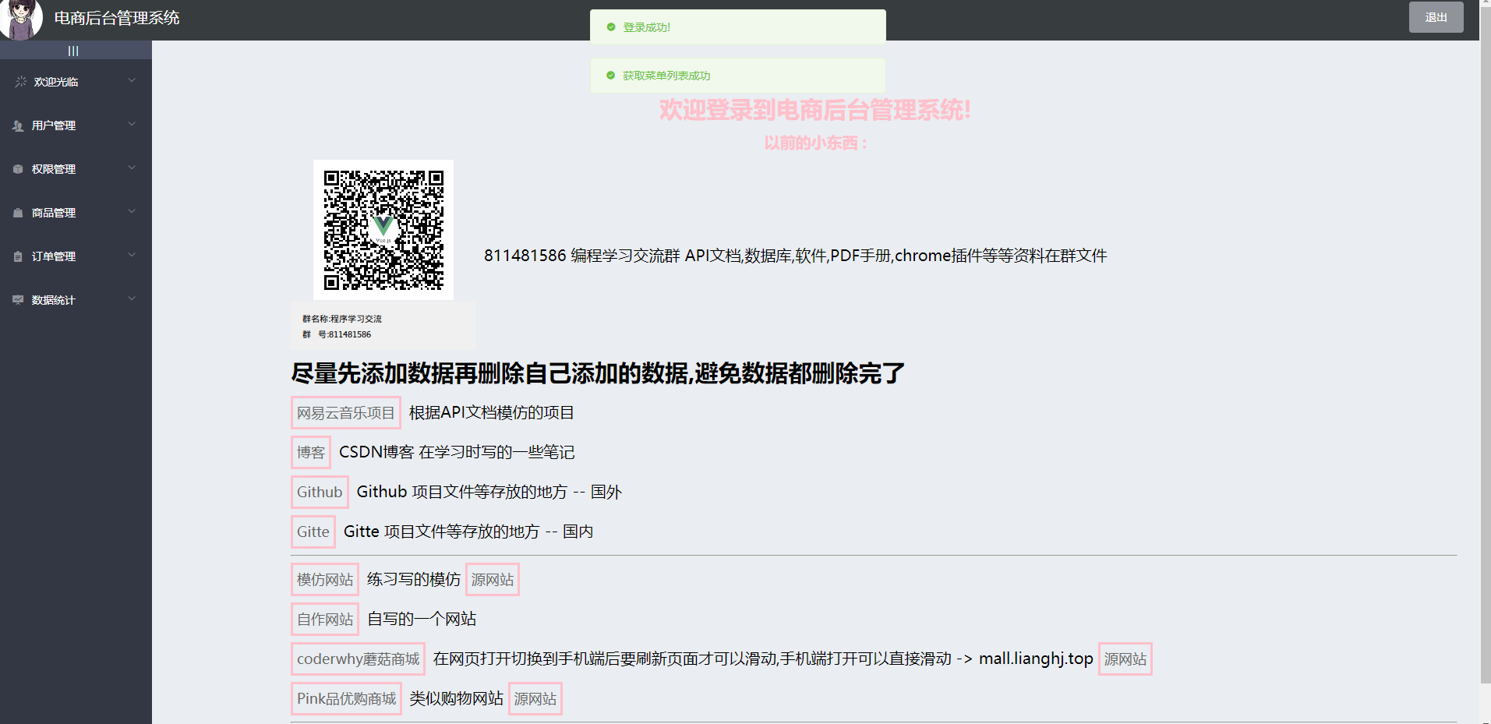Click the CSDN博客 在学习时写的一些笔记 text
The image size is (1491, 724).
[x=457, y=452]
